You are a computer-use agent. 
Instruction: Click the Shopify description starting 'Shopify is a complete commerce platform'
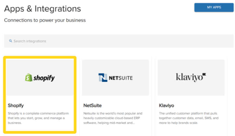pos(38,118)
